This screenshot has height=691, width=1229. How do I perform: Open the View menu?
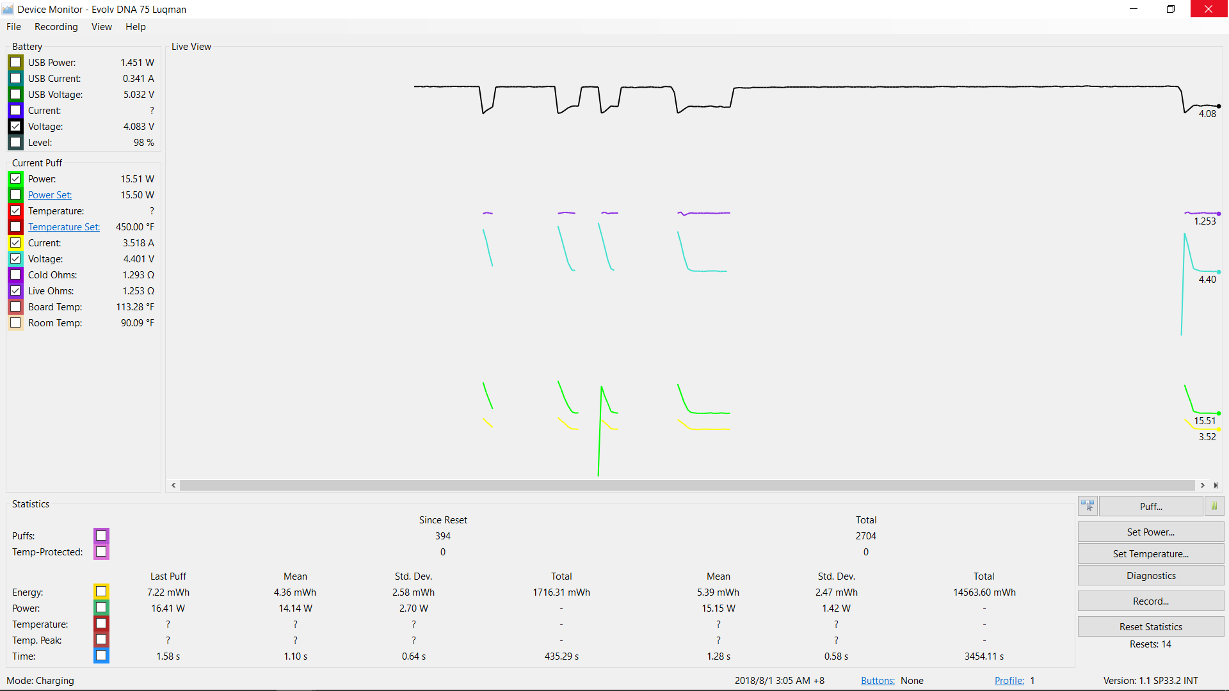(101, 27)
